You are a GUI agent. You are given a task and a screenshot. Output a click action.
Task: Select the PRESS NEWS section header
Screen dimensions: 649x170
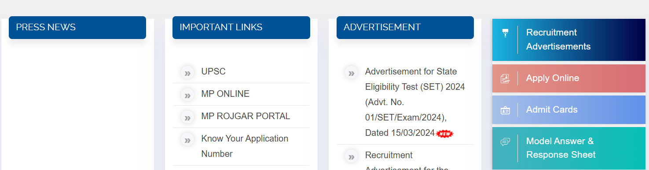click(77, 27)
